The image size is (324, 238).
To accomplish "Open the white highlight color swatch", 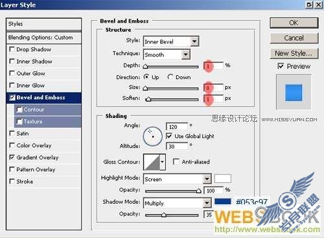I will click(x=223, y=178).
